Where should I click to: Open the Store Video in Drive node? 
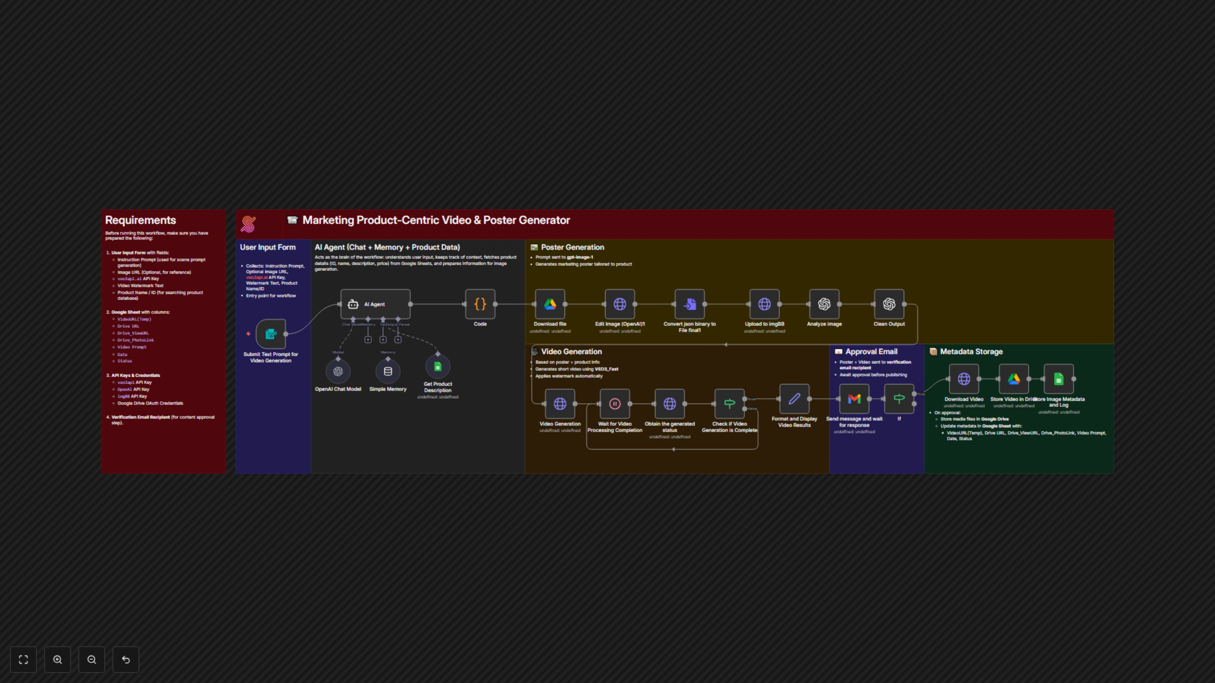pyautogui.click(x=1013, y=378)
